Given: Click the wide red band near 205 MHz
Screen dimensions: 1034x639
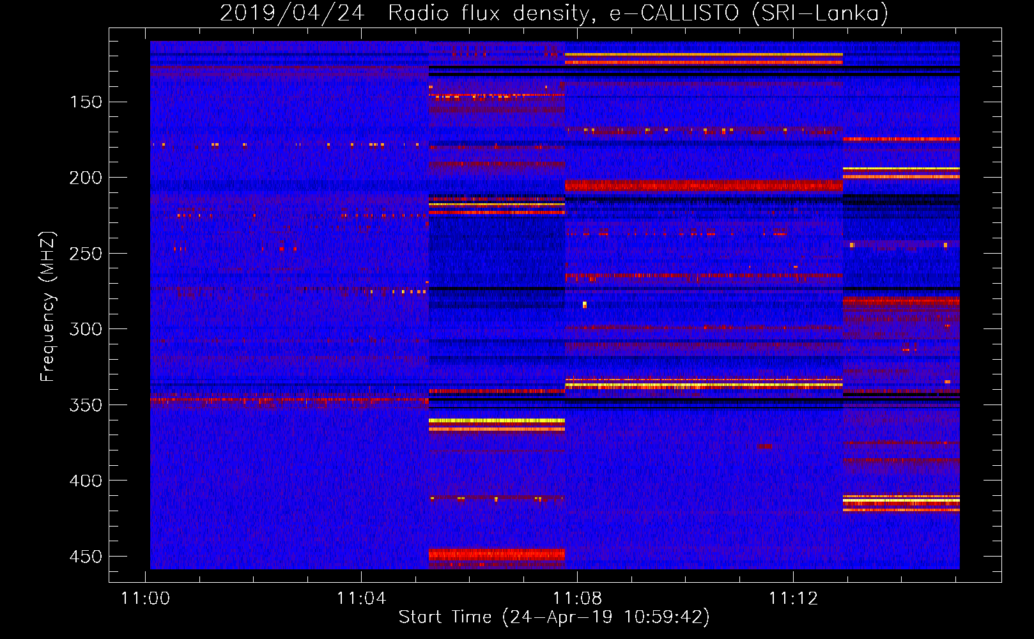Looking at the screenshot, I should [x=704, y=186].
